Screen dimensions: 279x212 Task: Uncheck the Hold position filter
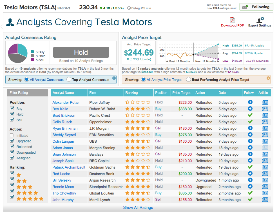coord(12,114)
